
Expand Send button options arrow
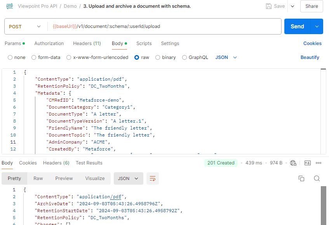coord(317,26)
